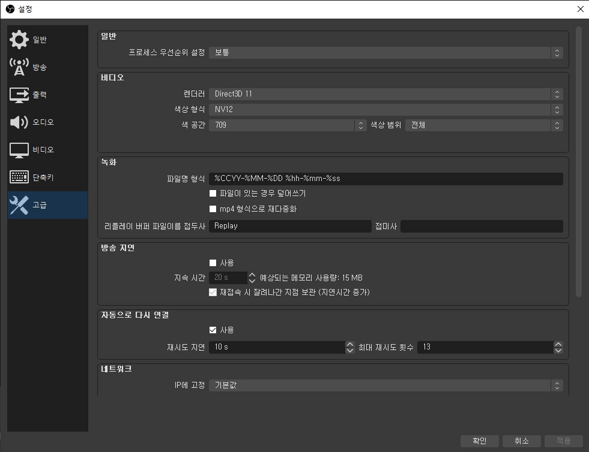Switch to the 출력 tab label
The width and height of the screenshot is (589, 452).
pyautogui.click(x=40, y=95)
